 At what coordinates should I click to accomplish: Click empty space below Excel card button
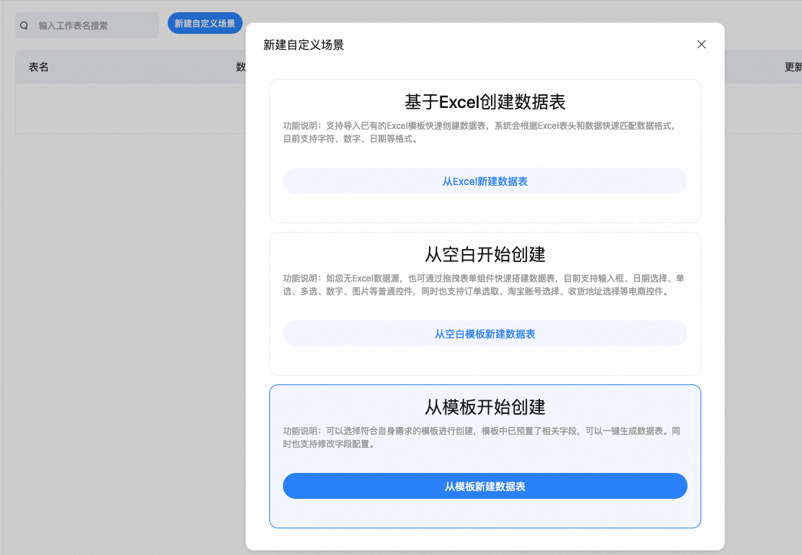tap(485, 208)
